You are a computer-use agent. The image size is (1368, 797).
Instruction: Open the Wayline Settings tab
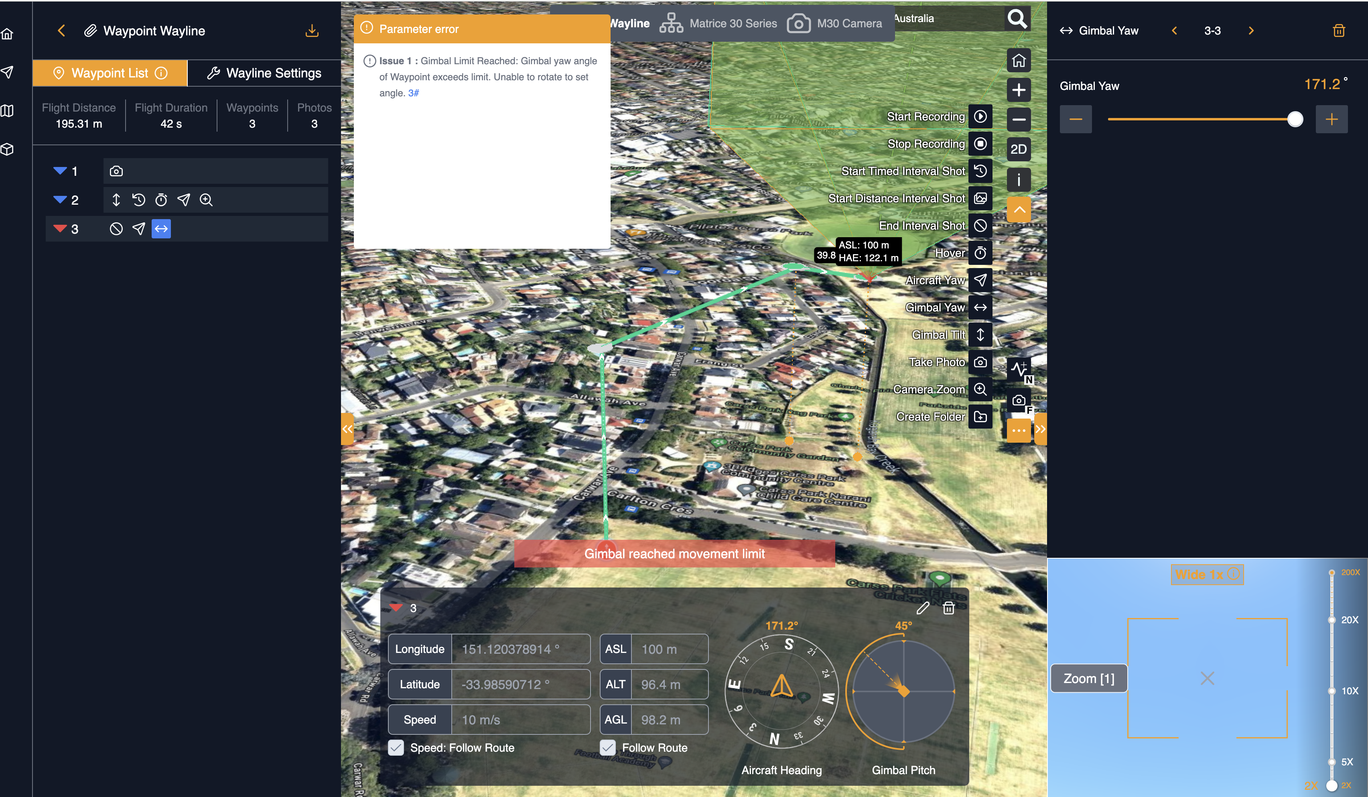click(x=264, y=73)
